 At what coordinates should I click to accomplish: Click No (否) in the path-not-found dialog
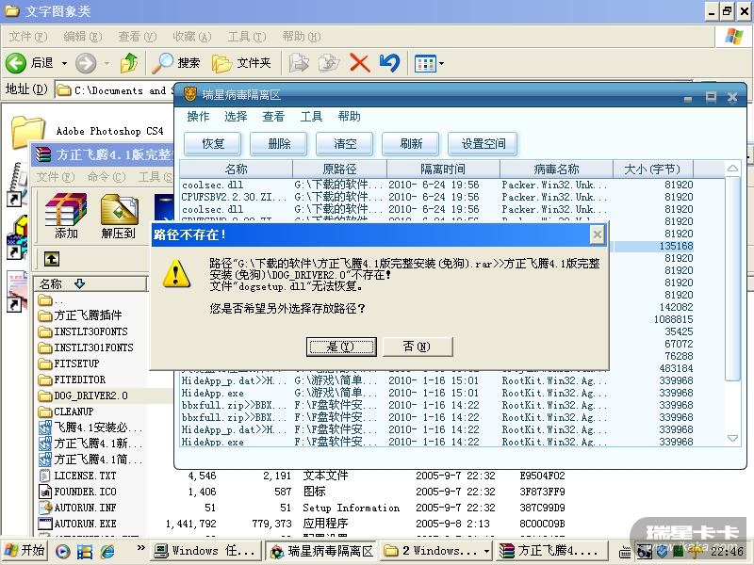pos(417,347)
